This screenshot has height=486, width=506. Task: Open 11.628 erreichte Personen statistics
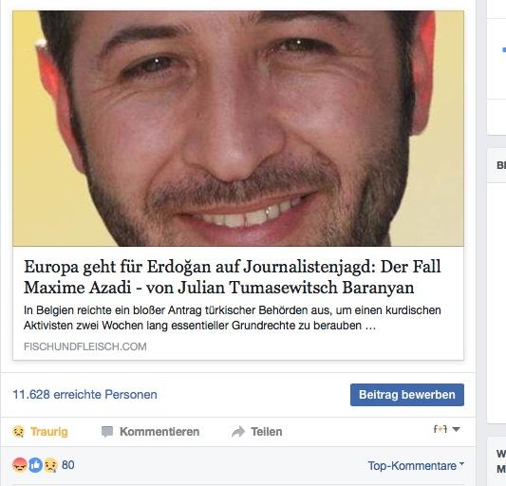[x=84, y=394]
